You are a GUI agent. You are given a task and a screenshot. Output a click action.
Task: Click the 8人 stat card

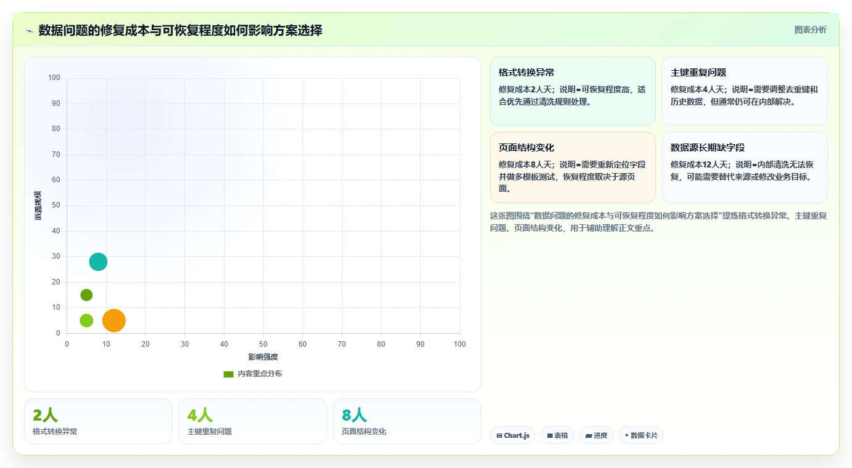407,421
